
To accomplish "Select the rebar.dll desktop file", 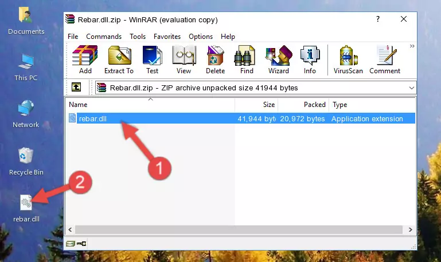I will tap(26, 208).
